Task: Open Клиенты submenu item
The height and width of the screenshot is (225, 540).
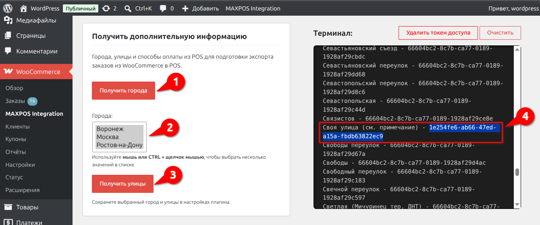Action: (17, 127)
